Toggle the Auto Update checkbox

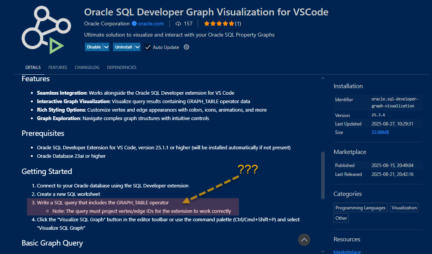[x=148, y=47]
